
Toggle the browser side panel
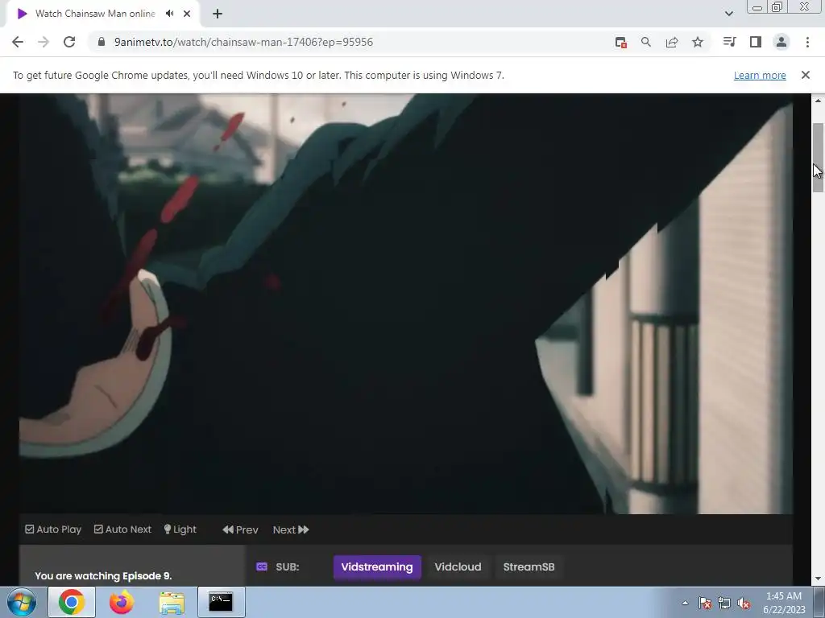[x=756, y=42]
